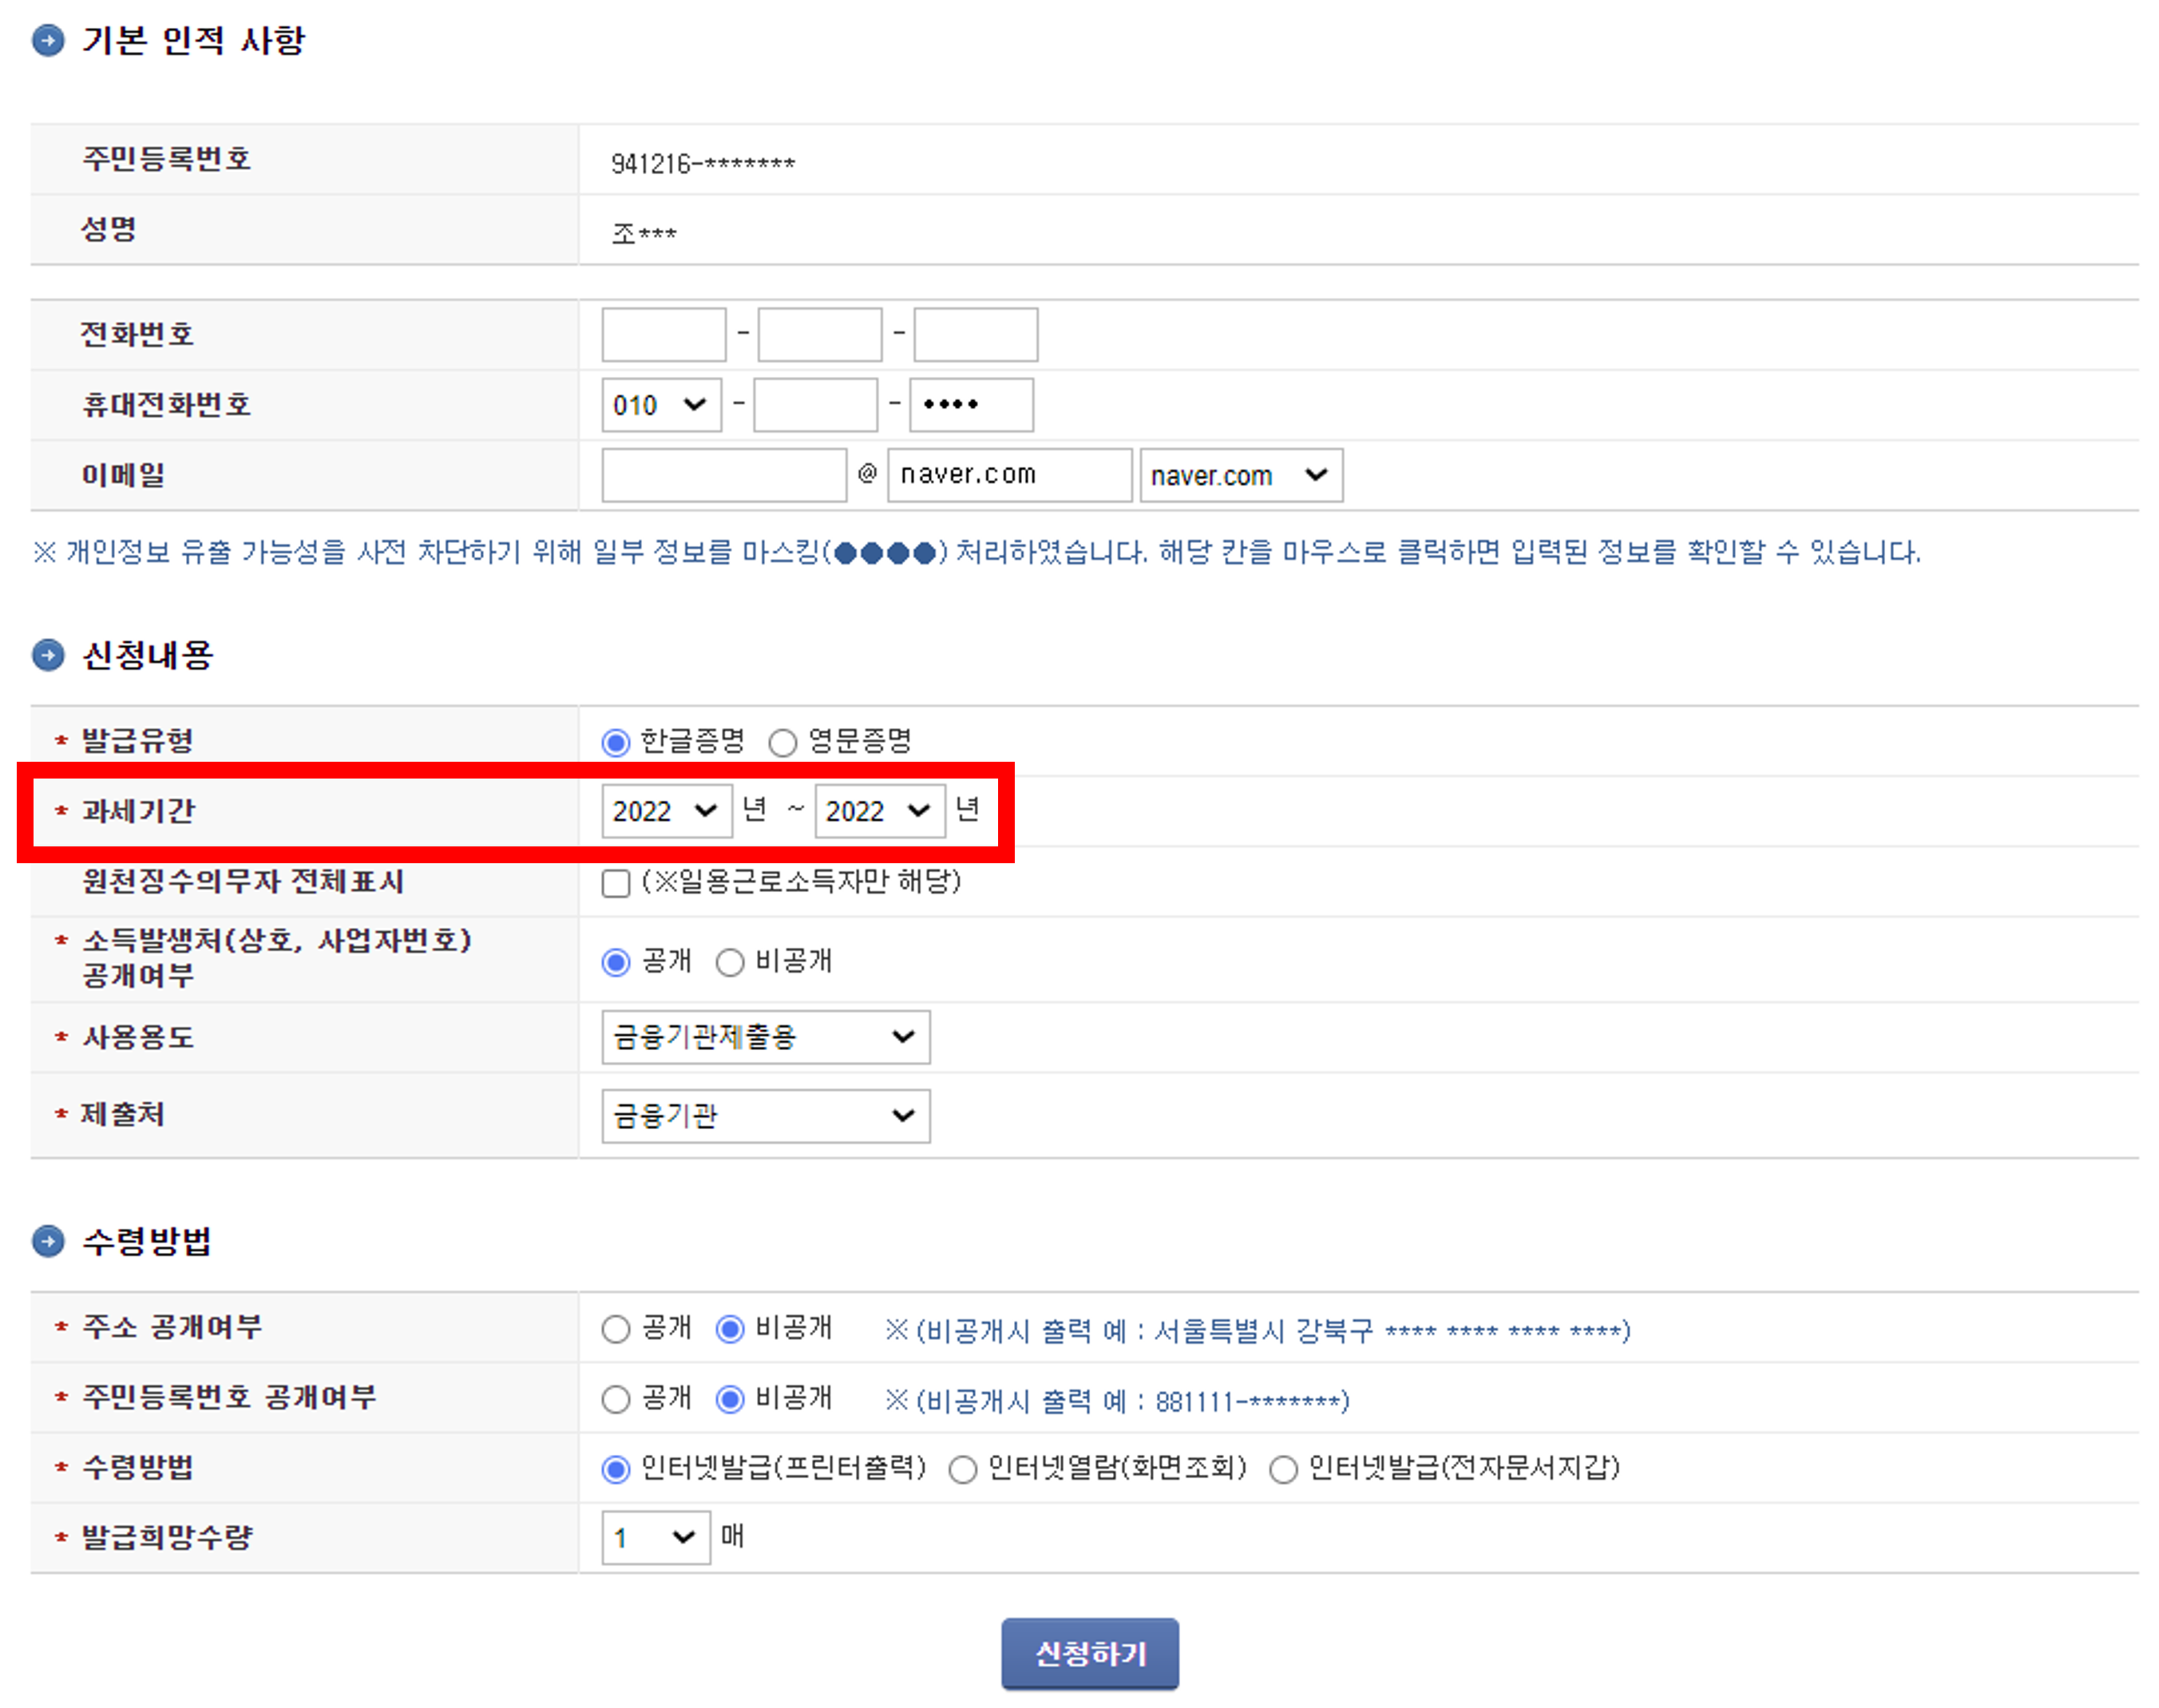The image size is (2159, 1708).
Task: Click the 수령방법 section arrow icon
Action: point(47,1240)
